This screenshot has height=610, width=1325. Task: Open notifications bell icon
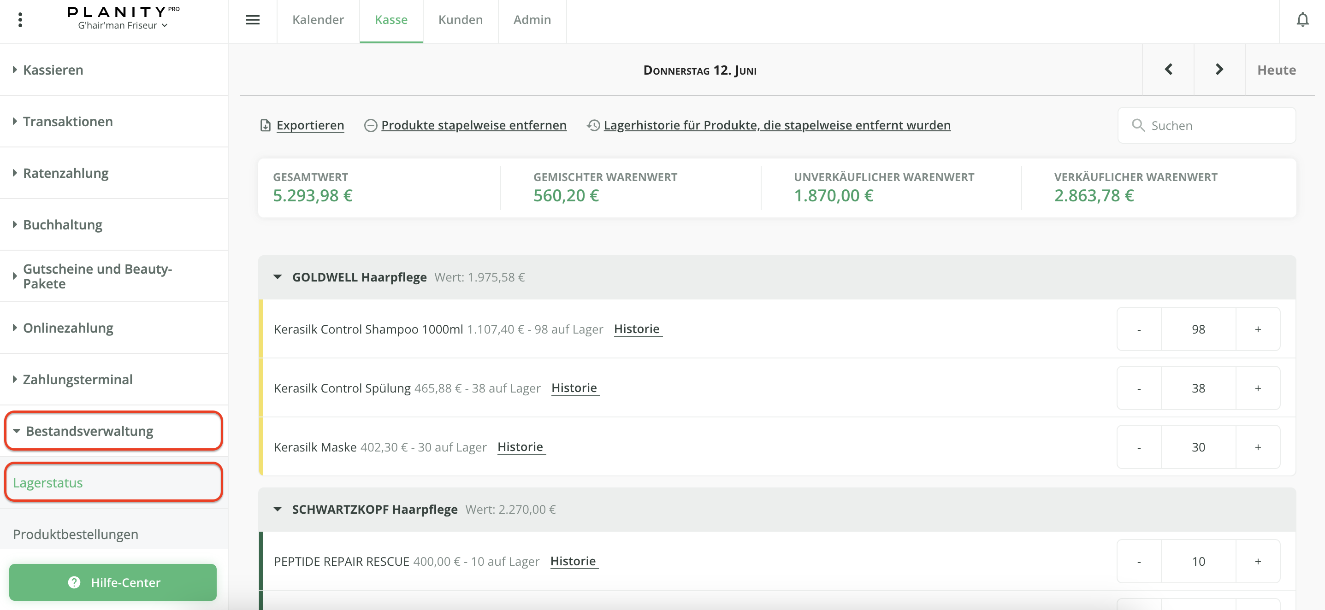(x=1302, y=19)
